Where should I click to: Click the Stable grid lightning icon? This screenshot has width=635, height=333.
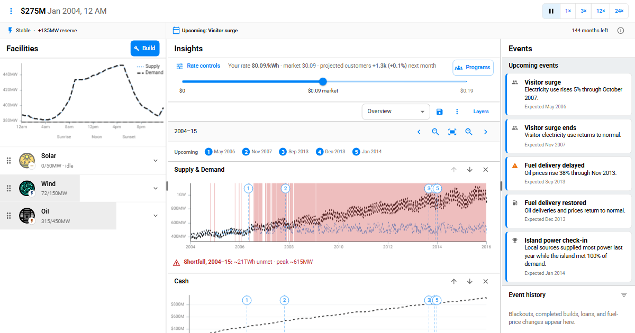tap(10, 31)
